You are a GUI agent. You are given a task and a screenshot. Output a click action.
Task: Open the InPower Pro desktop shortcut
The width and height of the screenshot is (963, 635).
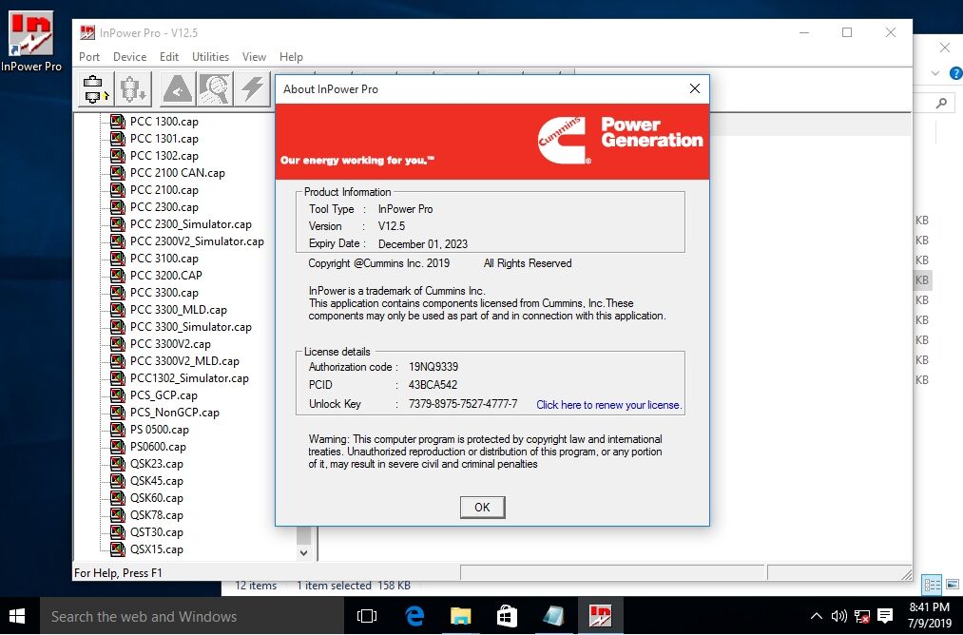[x=30, y=41]
